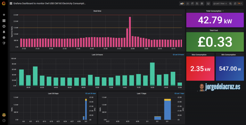Open the Server Admin shield icon
The image size is (246, 125).
(x=4, y=43)
